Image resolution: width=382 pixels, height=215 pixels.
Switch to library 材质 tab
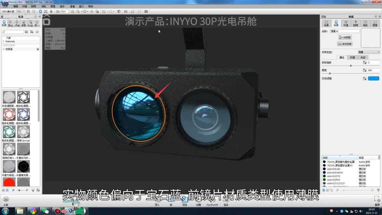coord(4,23)
